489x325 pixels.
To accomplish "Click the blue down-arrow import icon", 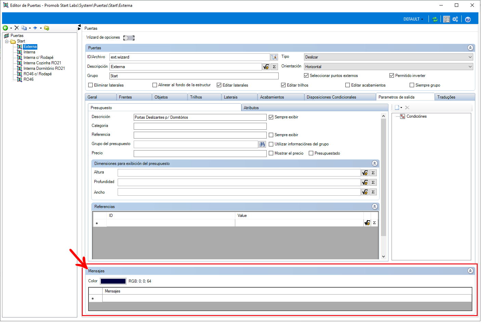I will (x=35, y=28).
